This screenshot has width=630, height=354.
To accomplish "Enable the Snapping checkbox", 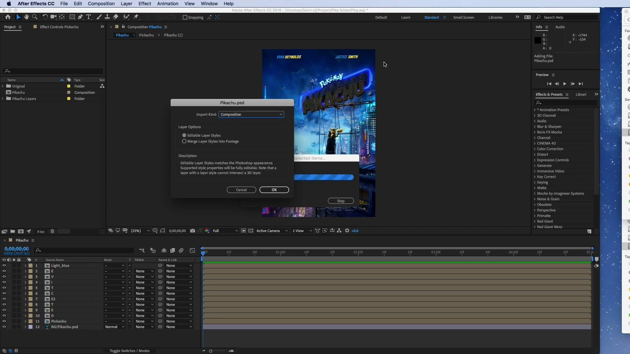I will coord(185,17).
